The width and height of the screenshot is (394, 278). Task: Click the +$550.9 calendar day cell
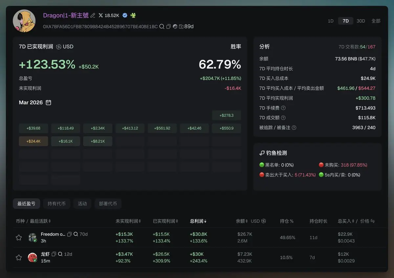(227, 128)
